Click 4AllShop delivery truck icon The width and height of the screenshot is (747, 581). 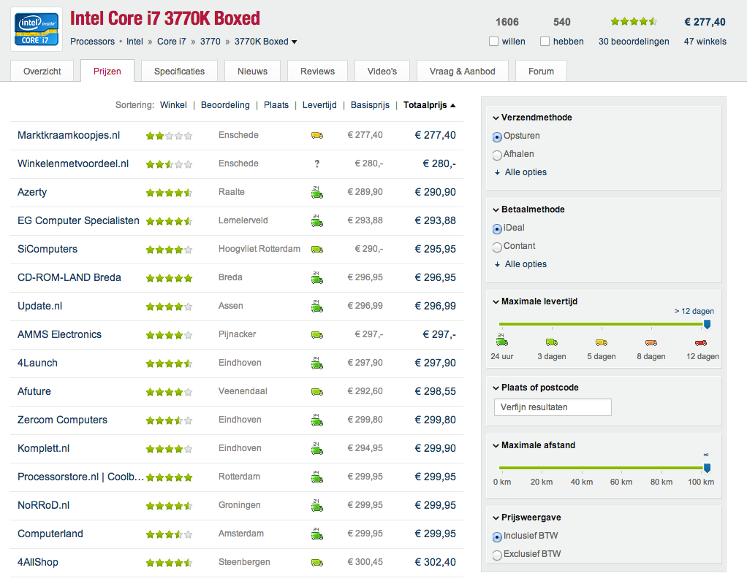(316, 563)
